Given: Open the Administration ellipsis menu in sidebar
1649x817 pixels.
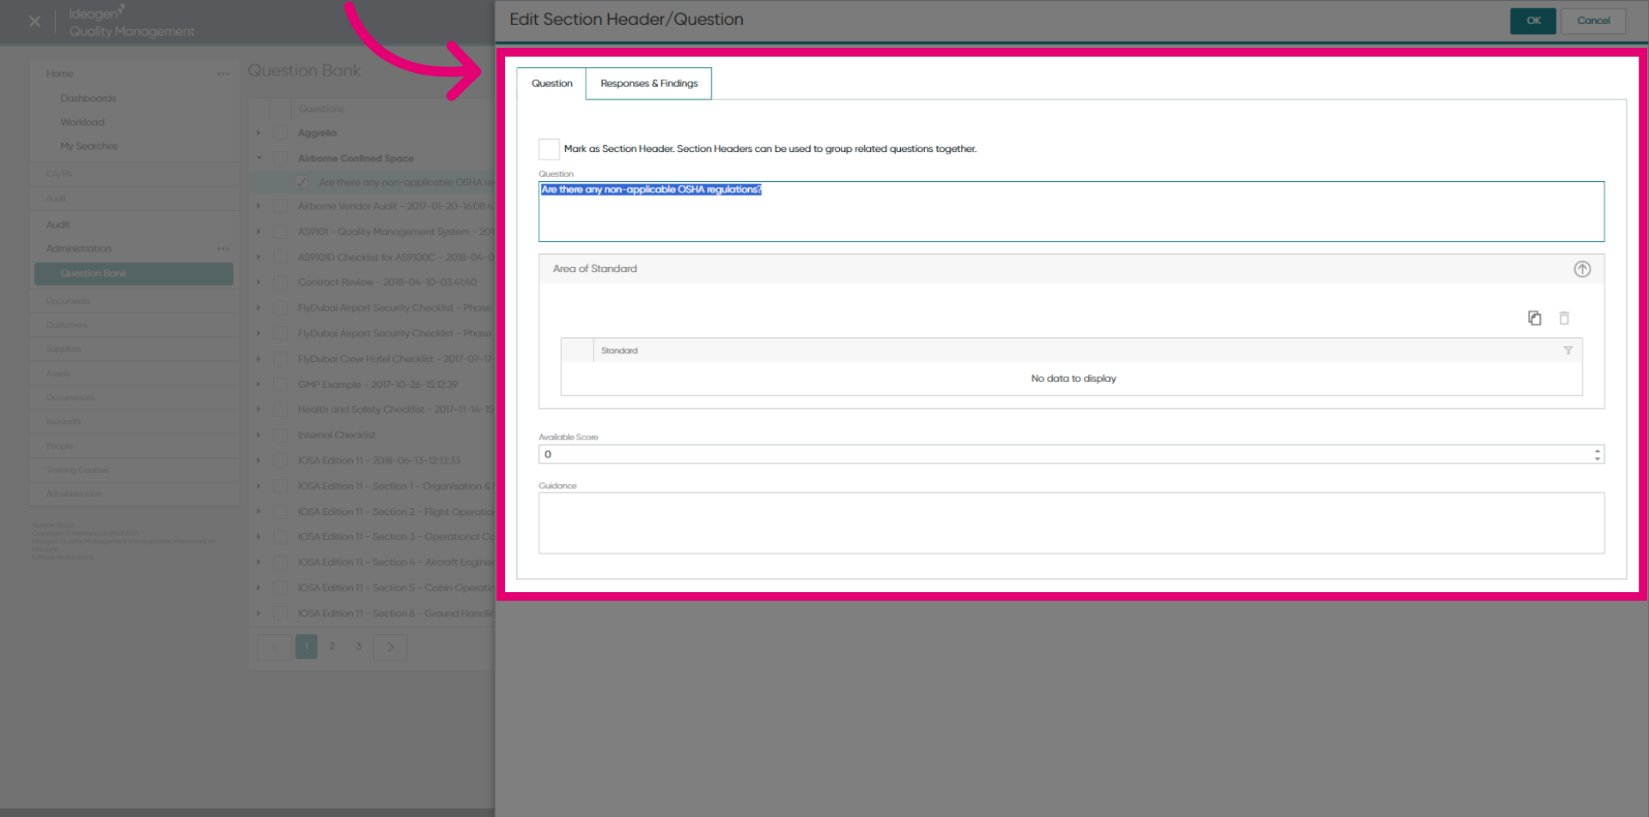Looking at the screenshot, I should pos(223,249).
